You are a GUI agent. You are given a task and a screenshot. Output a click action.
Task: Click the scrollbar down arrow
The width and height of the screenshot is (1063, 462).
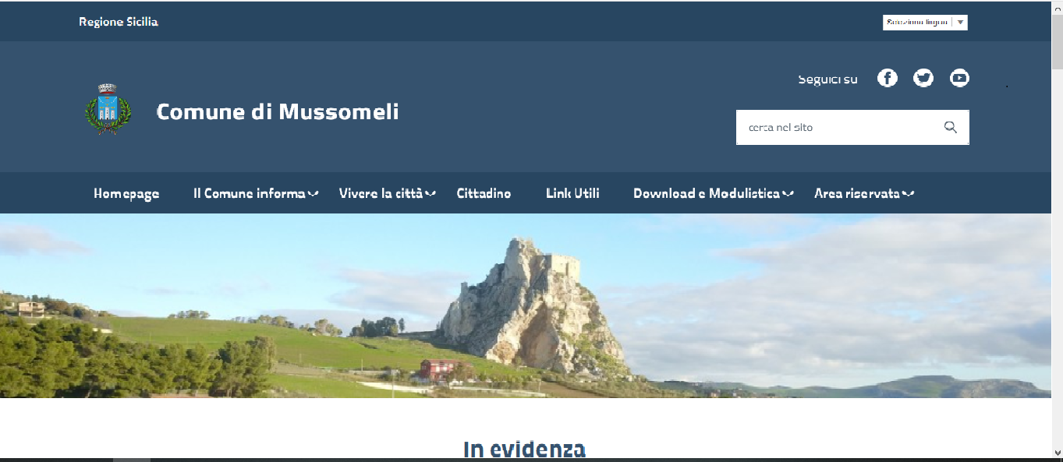(1056, 452)
